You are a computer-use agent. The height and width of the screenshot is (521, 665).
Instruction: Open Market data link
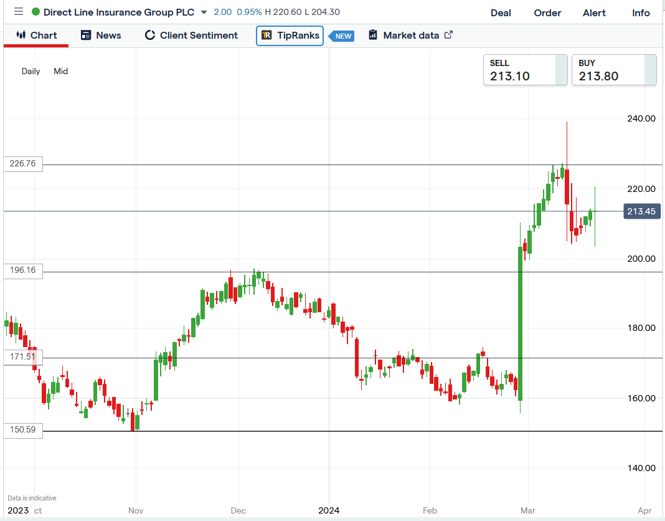pos(410,36)
